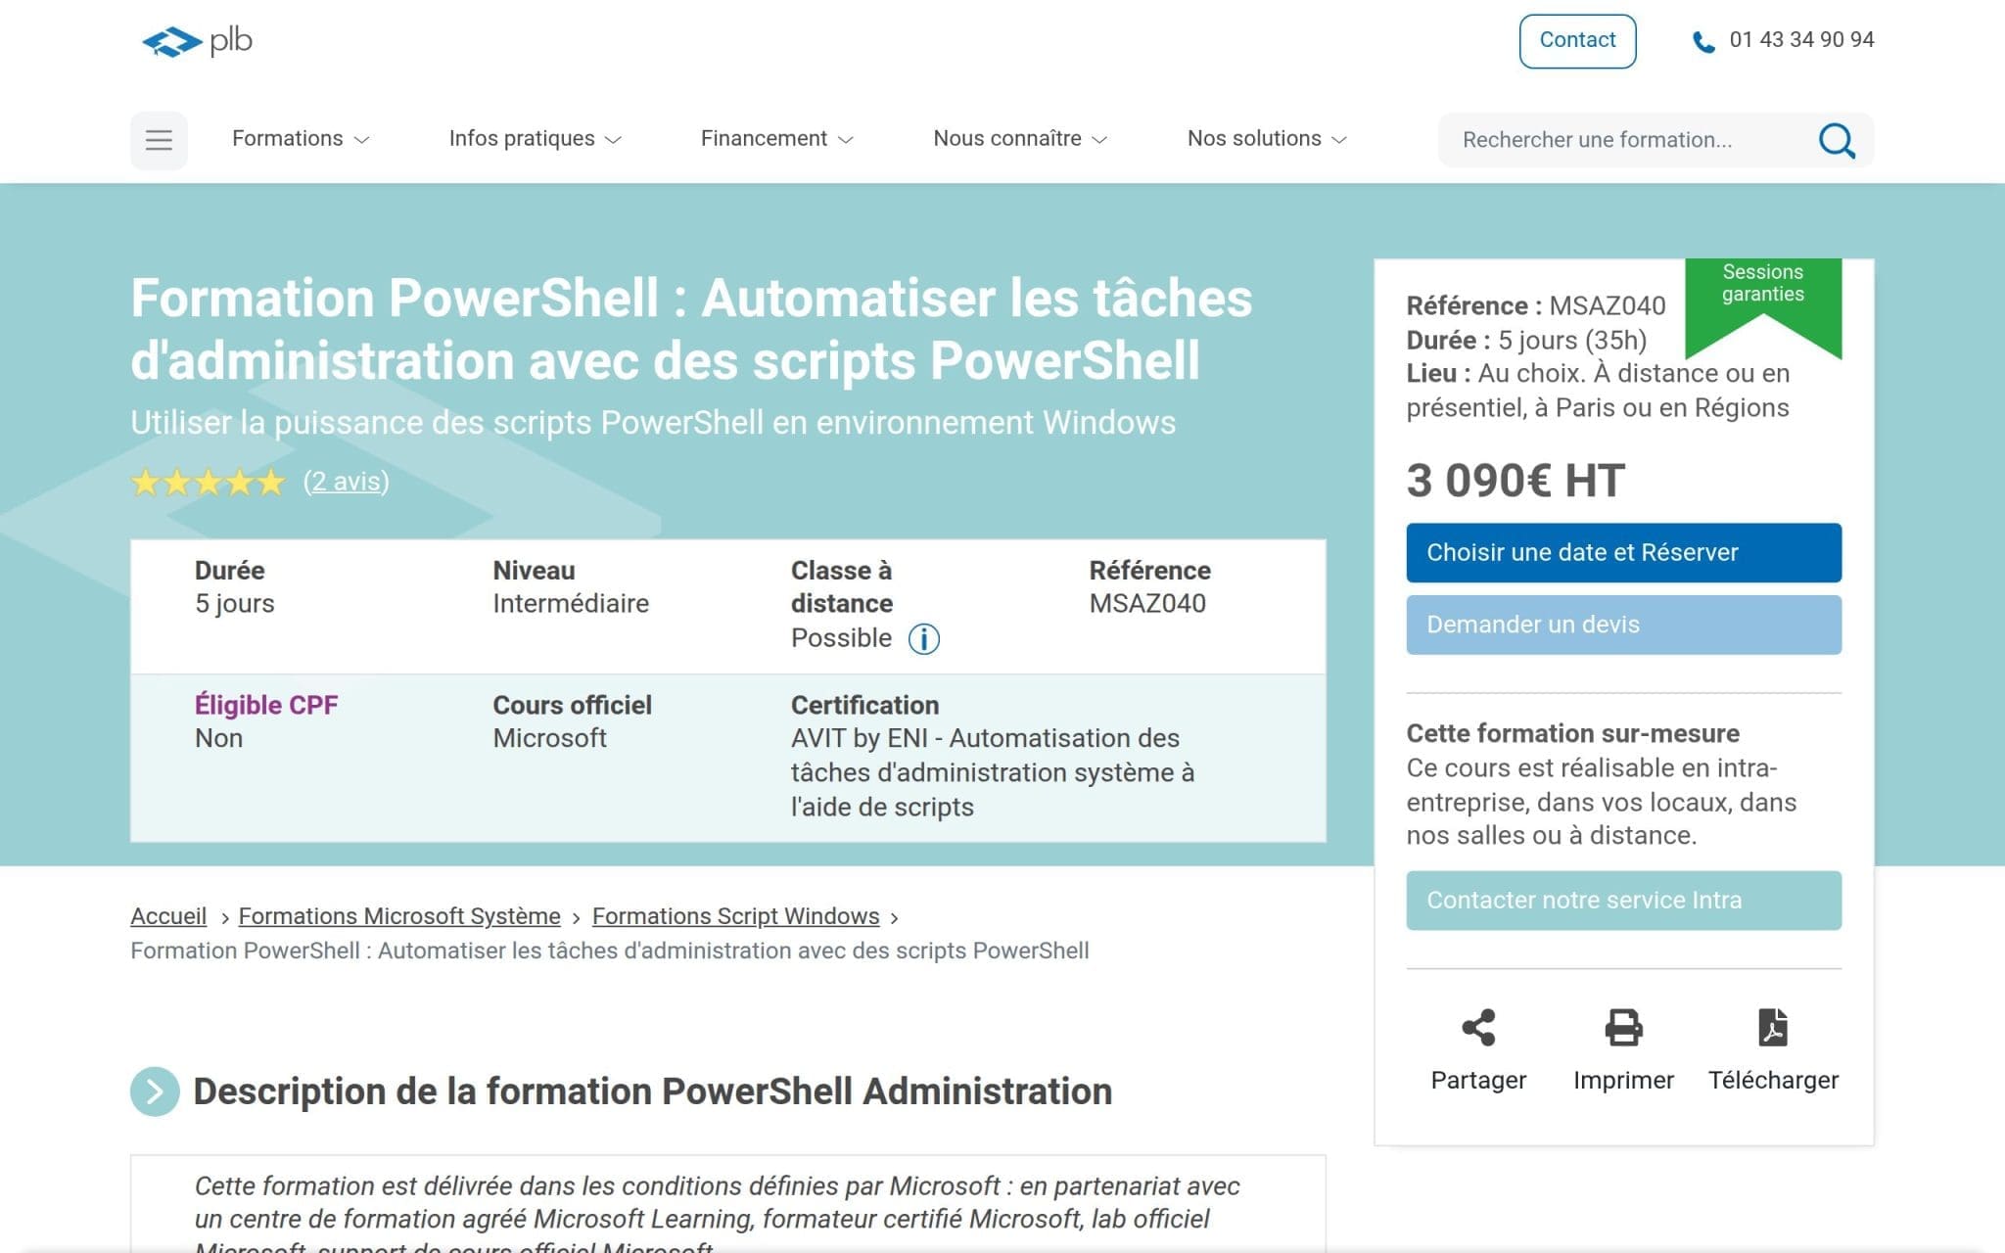Viewport: 2005px width, 1253px height.
Task: Click the Télécharger label
Action: tap(1773, 1080)
